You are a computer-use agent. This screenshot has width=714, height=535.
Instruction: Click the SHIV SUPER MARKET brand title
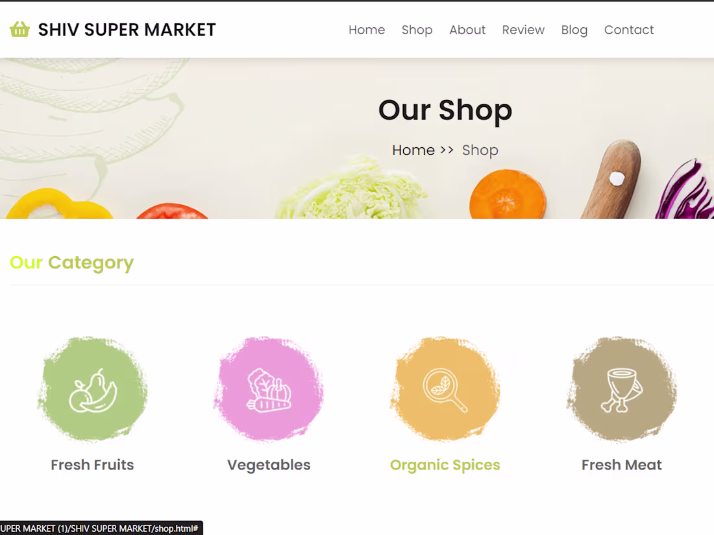click(x=127, y=30)
